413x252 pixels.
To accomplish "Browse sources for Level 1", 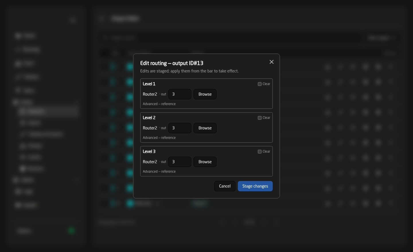I will pos(205,94).
